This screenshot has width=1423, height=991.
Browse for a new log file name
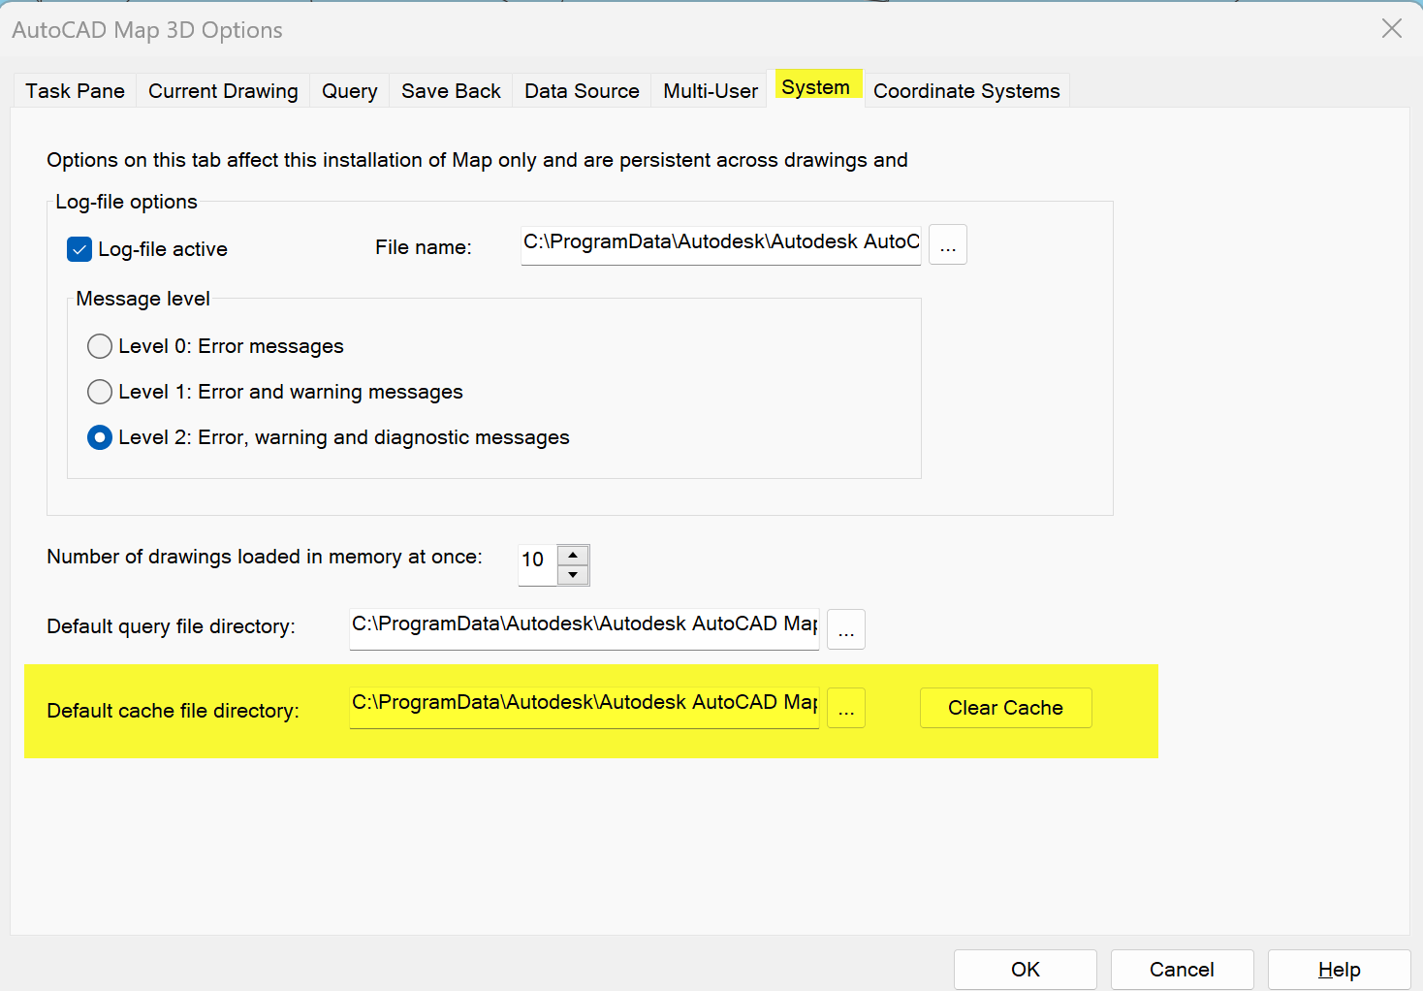947,244
